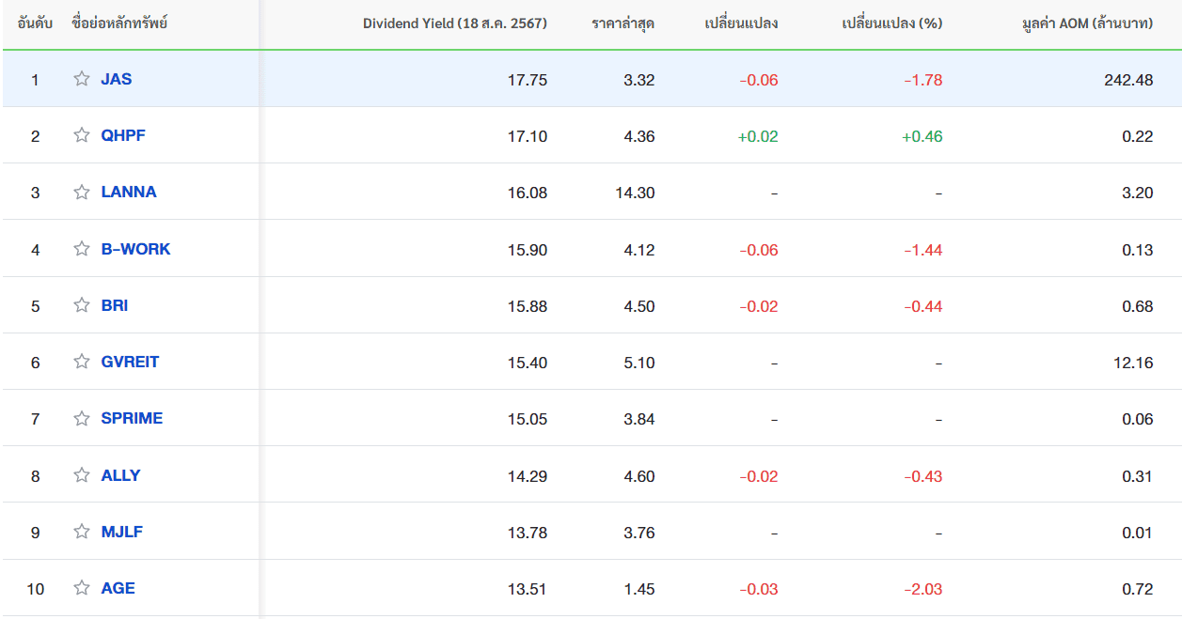The height and width of the screenshot is (619, 1182).
Task: Open the B-WORK symbol link
Action: [x=135, y=249]
